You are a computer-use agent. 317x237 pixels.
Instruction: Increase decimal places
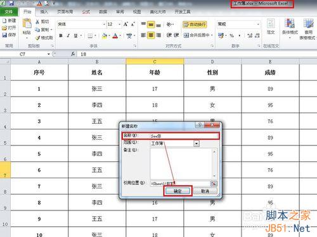point(250,35)
